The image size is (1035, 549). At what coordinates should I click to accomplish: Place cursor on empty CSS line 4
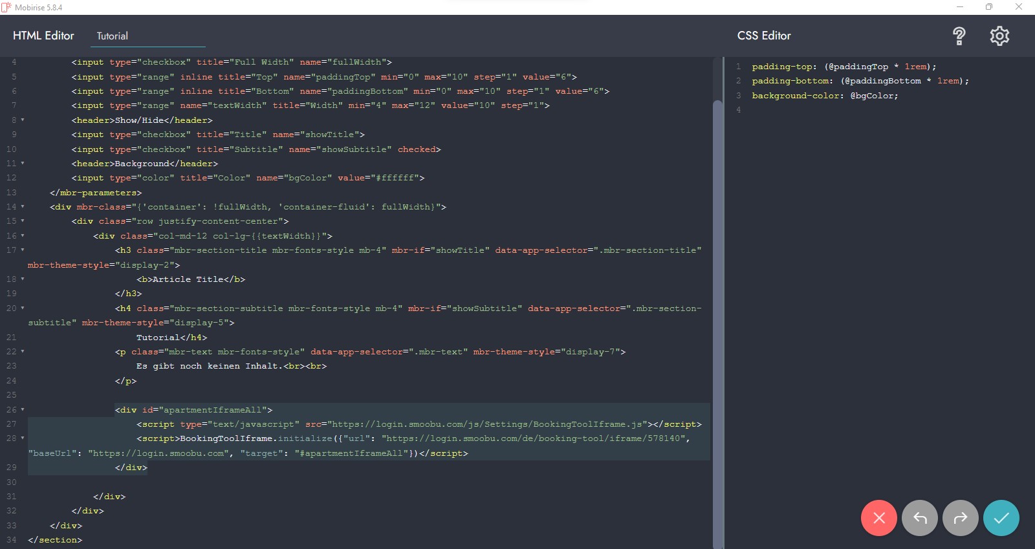(x=841, y=110)
